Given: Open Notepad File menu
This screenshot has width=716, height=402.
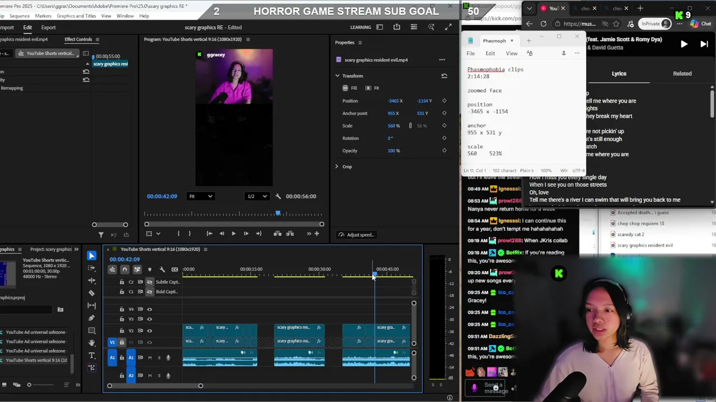Looking at the screenshot, I should 470,53.
